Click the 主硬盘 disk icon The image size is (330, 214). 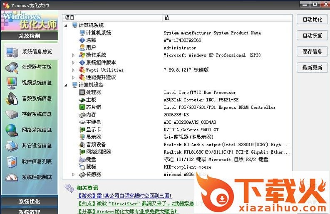tap(82, 122)
